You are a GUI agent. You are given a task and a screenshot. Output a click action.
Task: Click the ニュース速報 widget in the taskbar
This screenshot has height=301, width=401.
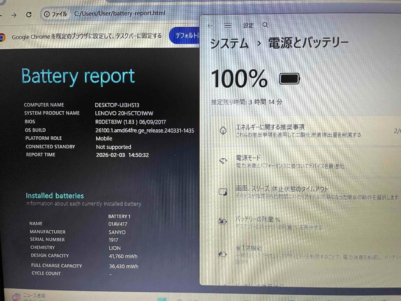pos(29,295)
